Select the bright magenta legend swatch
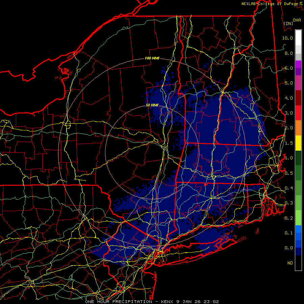 pos(298,64)
